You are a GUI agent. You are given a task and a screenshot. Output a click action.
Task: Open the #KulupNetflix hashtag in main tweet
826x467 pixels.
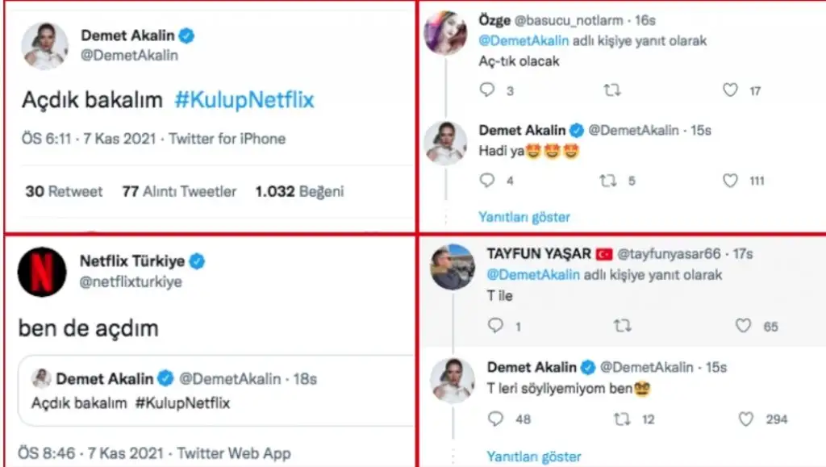click(x=244, y=100)
